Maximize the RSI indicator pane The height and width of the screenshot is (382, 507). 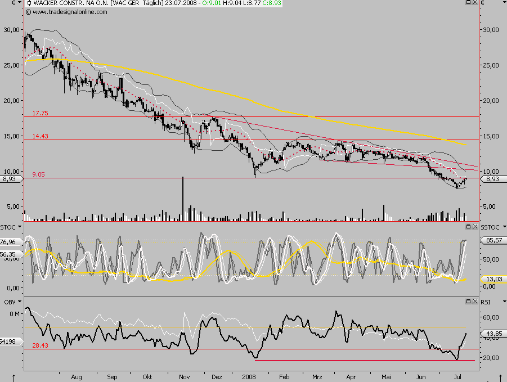(x=468, y=302)
